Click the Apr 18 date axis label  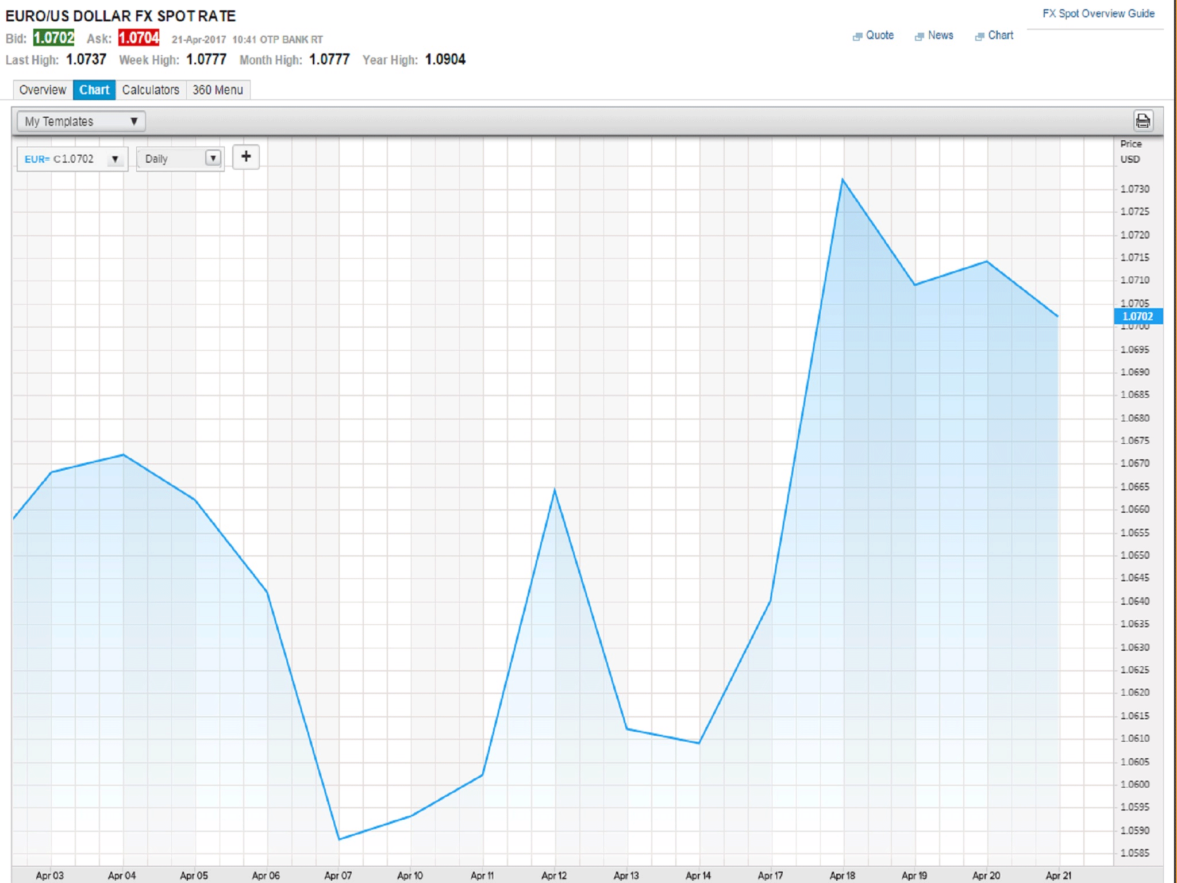click(x=842, y=875)
